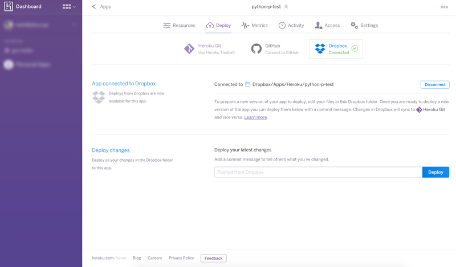Viewport: 456px width, 267px height.
Task: Open the Blog footer link
Action: coord(137,258)
